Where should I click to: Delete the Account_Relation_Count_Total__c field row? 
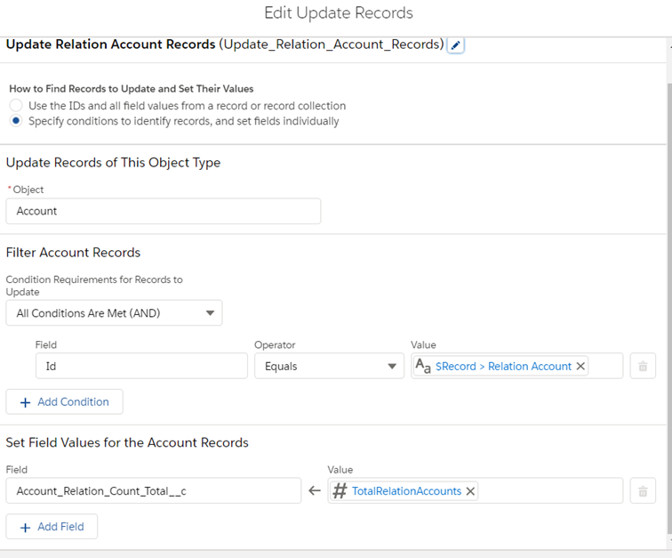pos(643,490)
